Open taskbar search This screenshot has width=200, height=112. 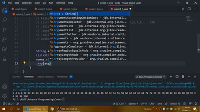pyautogui.click(x=11, y=109)
